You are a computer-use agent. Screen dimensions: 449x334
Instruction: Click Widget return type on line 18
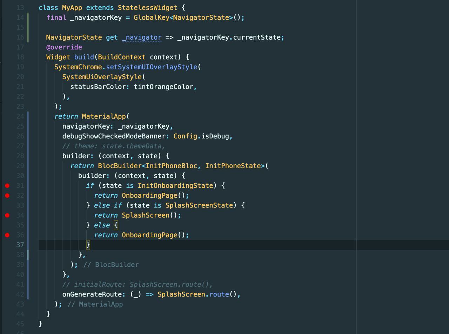(x=58, y=57)
